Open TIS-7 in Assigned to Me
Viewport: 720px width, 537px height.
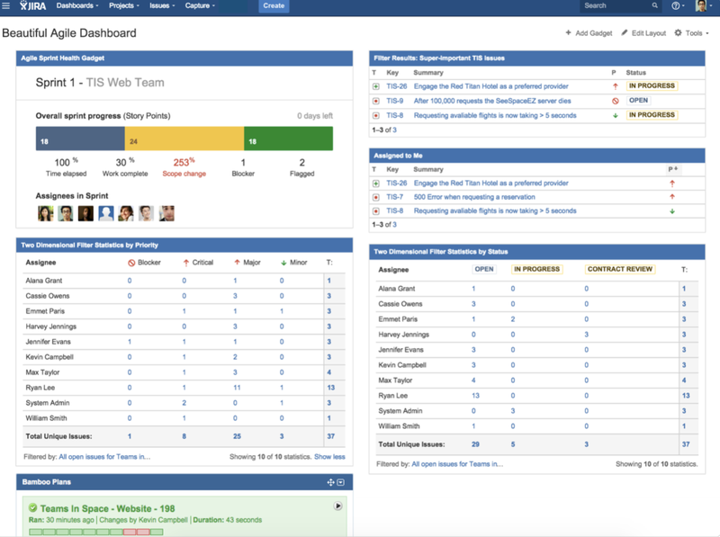pos(394,197)
